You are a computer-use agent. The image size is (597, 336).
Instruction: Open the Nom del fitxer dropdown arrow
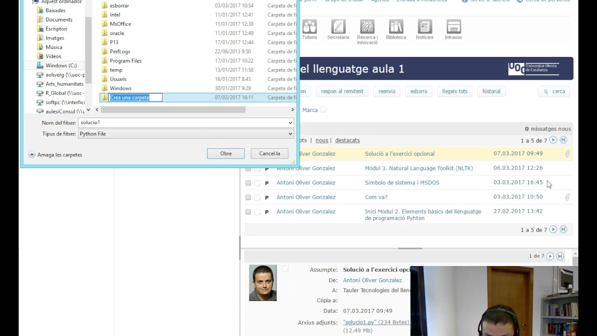tap(290, 122)
